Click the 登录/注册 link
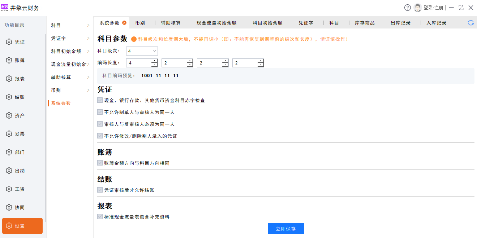The height and width of the screenshot is (238, 477). click(x=433, y=8)
